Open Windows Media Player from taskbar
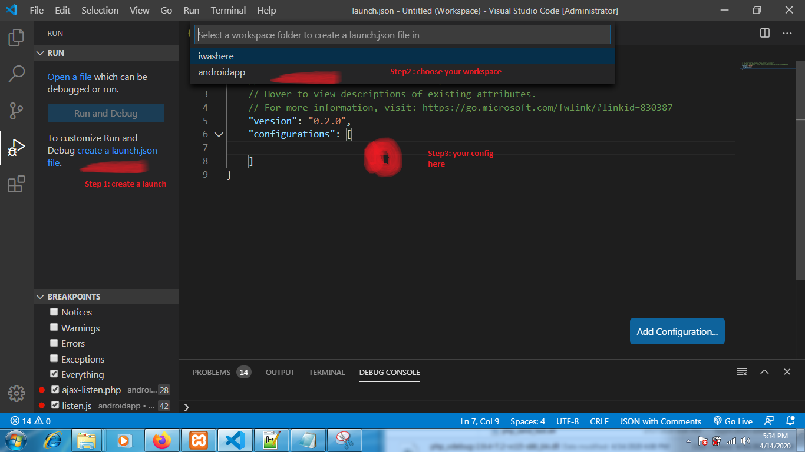Image resolution: width=805 pixels, height=452 pixels. tap(124, 440)
